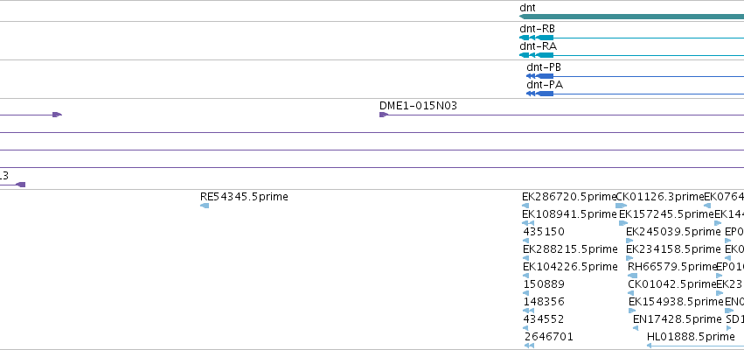Select the teal dnt gene span bar
Image resolution: width=744 pixels, height=350 pixels.
(631, 17)
